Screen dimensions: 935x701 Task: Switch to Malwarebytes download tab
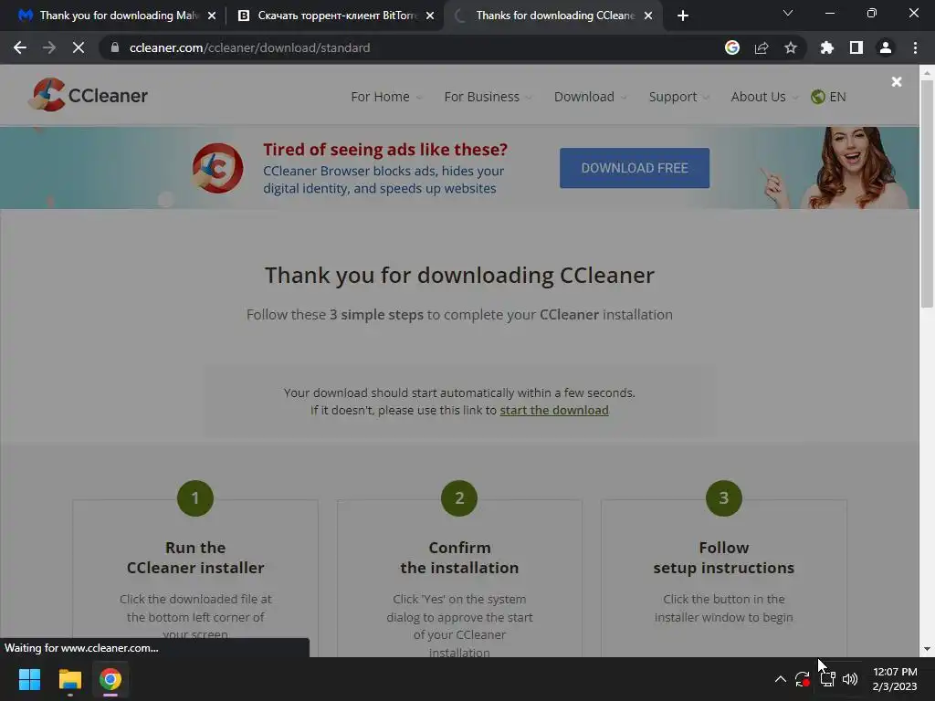[x=117, y=16]
